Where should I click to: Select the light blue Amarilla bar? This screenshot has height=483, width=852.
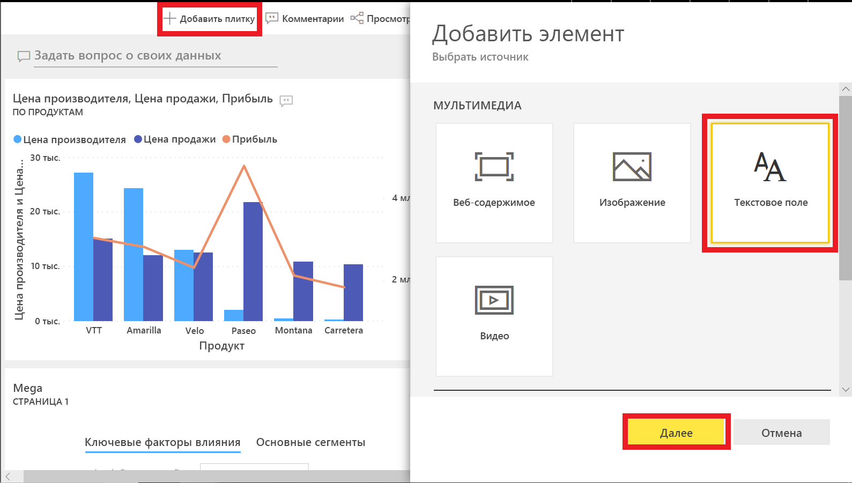click(134, 255)
